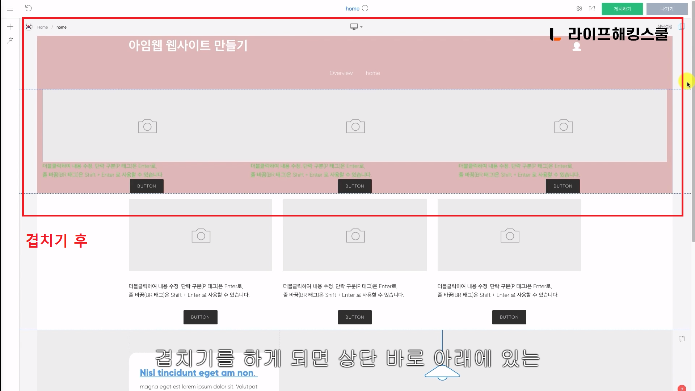695x391 pixels.
Task: Click the Home breadcrumb link
Action: (x=42, y=28)
